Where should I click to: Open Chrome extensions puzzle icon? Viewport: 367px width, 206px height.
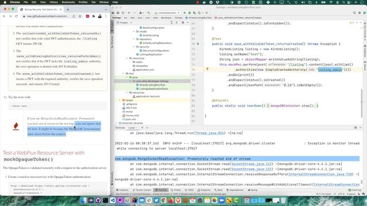coord(93,17)
